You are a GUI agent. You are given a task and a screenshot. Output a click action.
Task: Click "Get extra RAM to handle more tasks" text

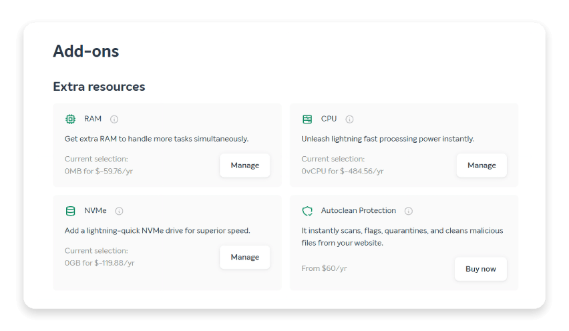pyautogui.click(x=156, y=139)
